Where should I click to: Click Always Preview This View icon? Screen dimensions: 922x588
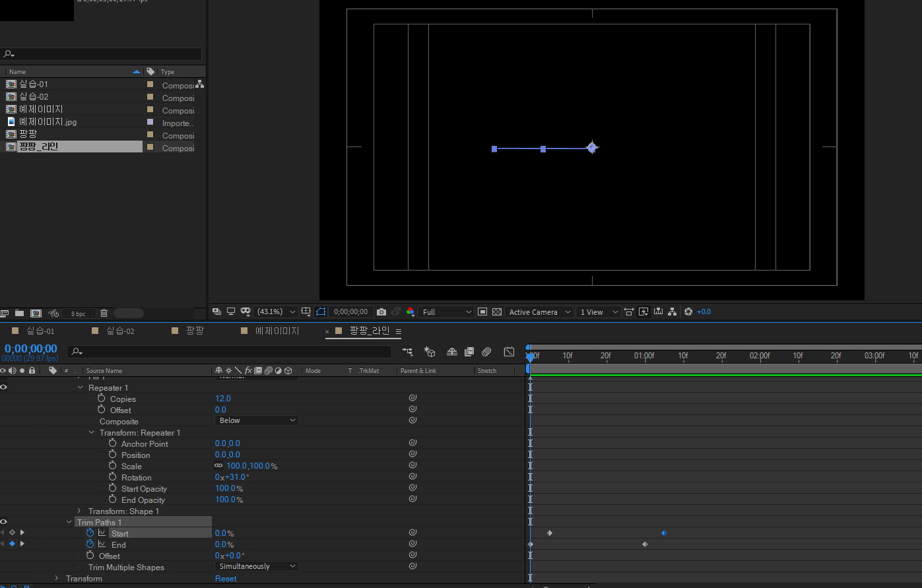point(216,311)
